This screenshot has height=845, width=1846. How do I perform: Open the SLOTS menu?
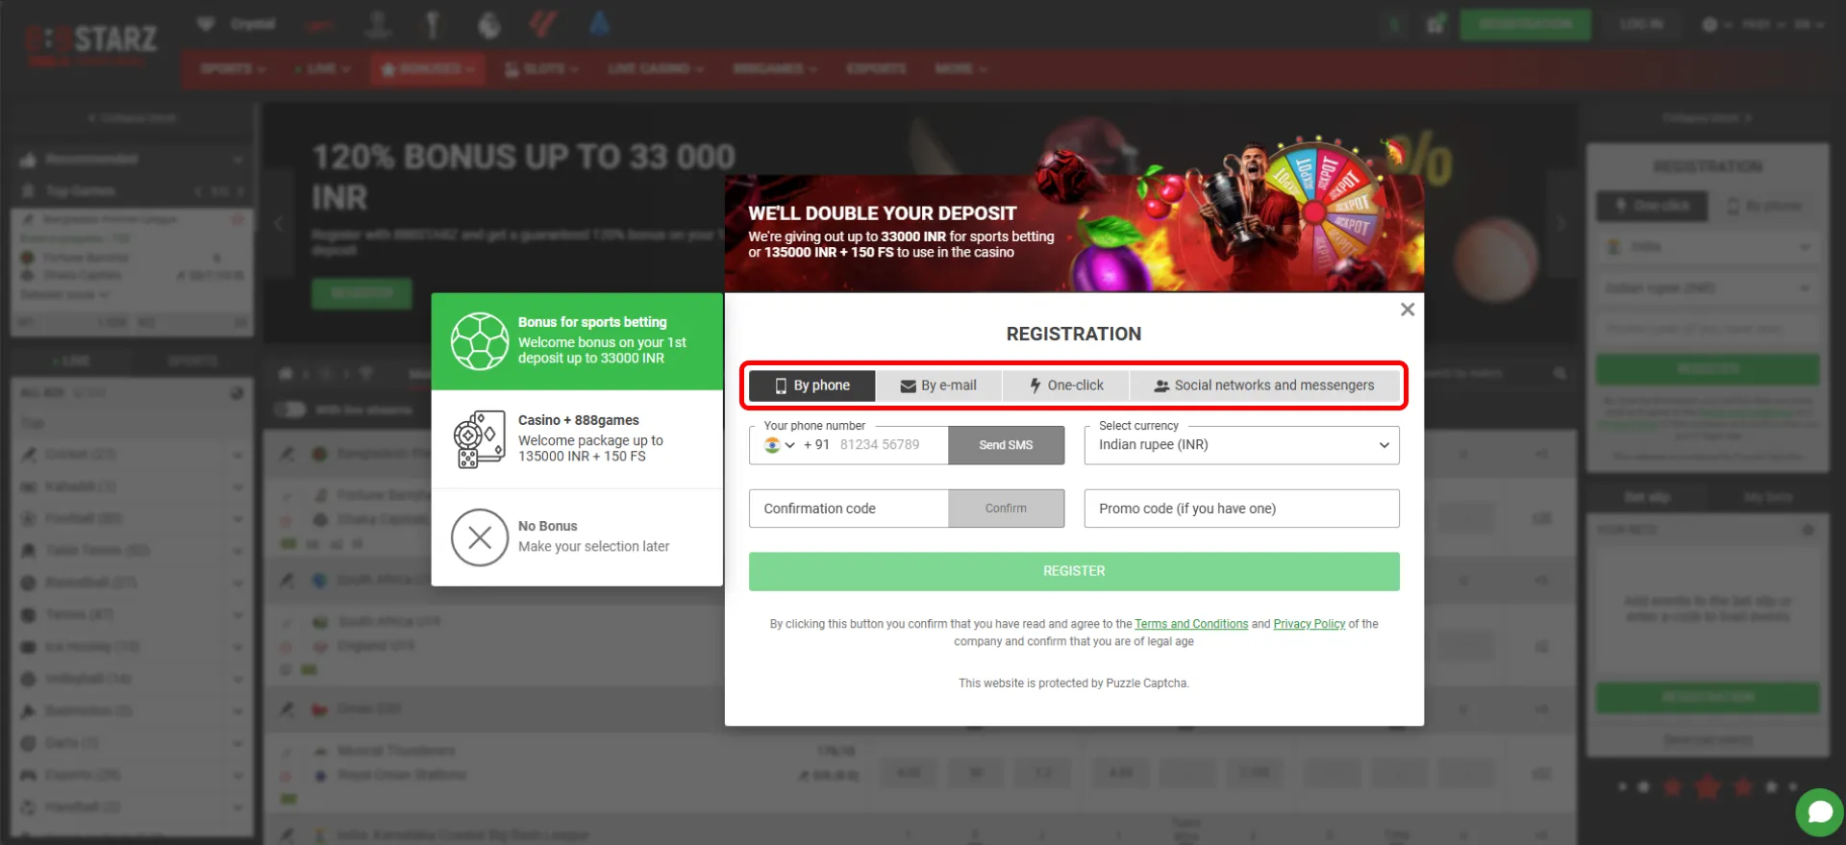click(541, 69)
